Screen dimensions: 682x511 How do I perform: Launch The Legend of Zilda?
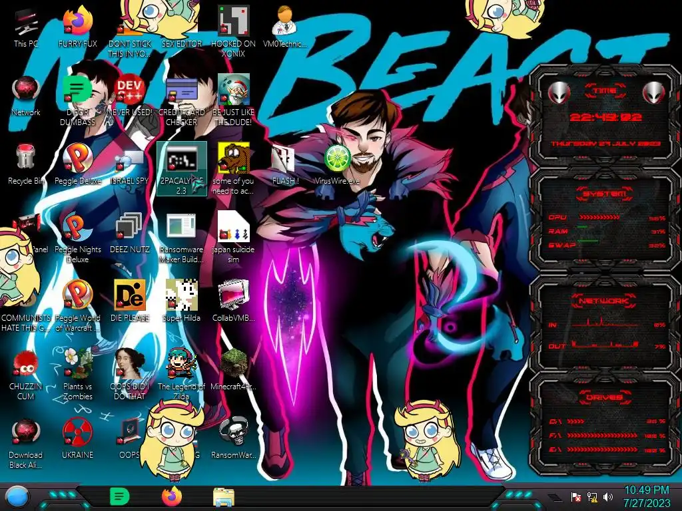tap(181, 374)
